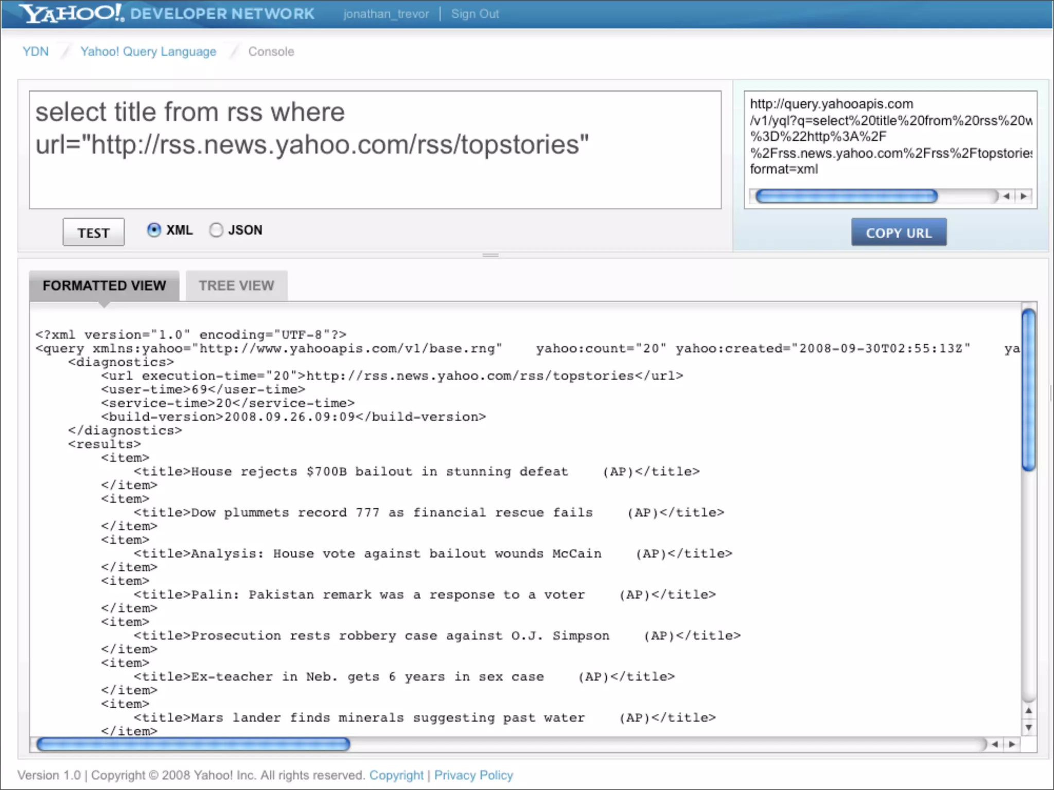
Task: Click the Yahoo! Developer Network logo
Action: [x=167, y=13]
